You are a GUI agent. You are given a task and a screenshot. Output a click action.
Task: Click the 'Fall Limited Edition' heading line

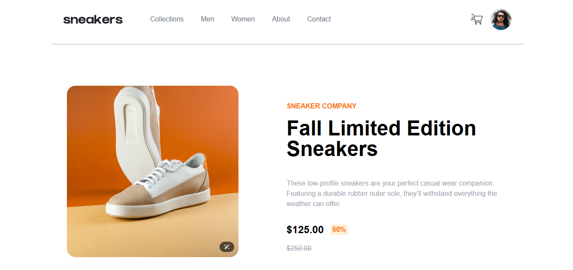pyautogui.click(x=381, y=128)
